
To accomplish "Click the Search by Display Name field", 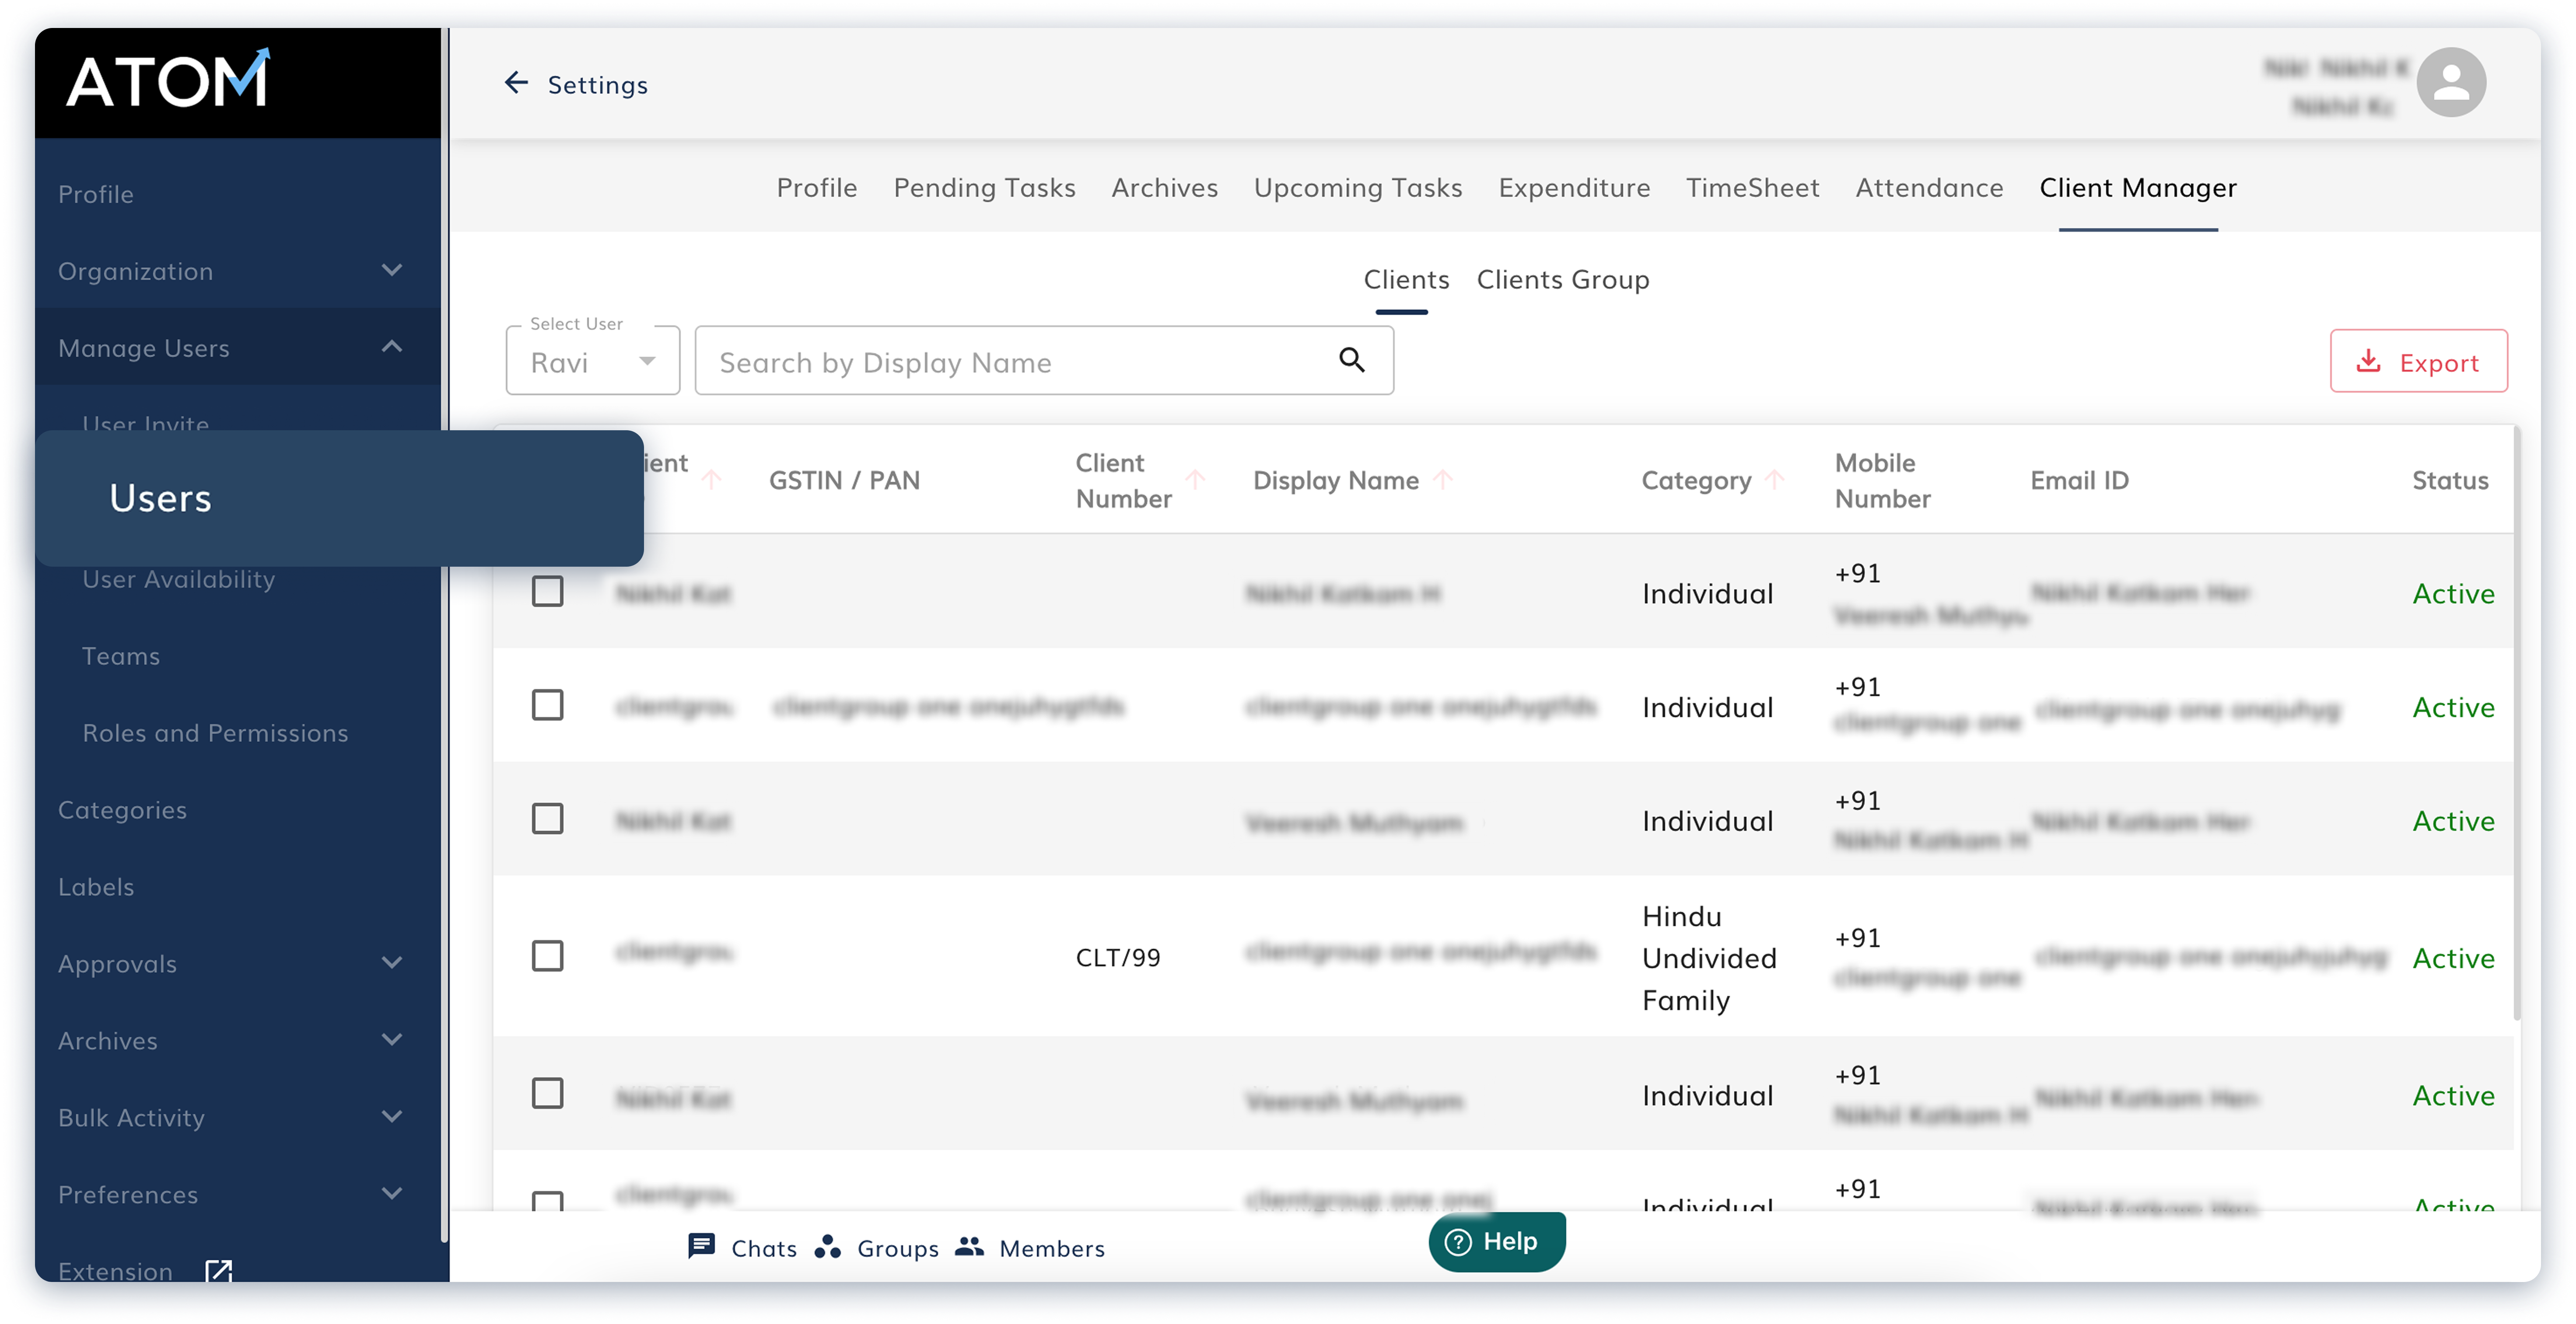I will click(1043, 361).
